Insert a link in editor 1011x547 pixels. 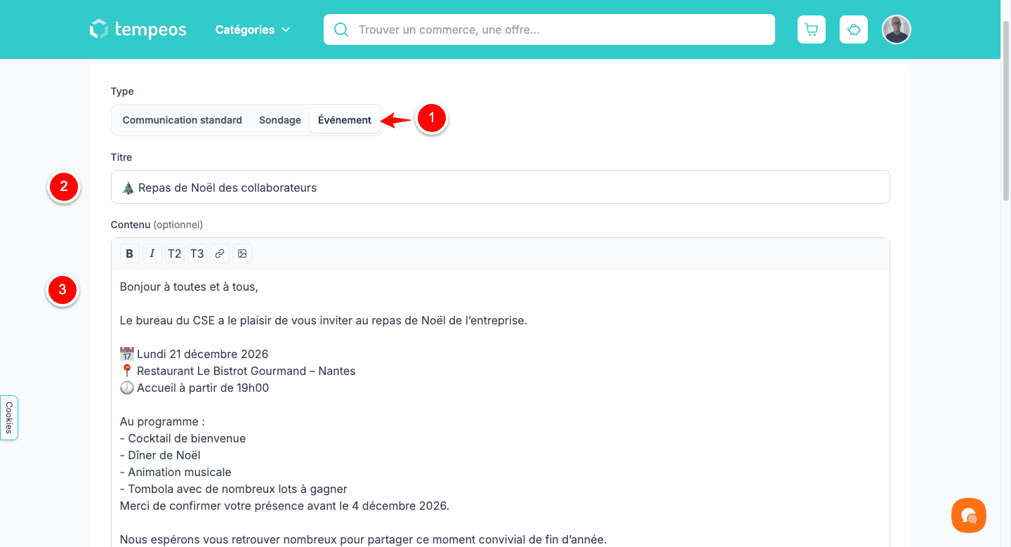[x=220, y=253]
